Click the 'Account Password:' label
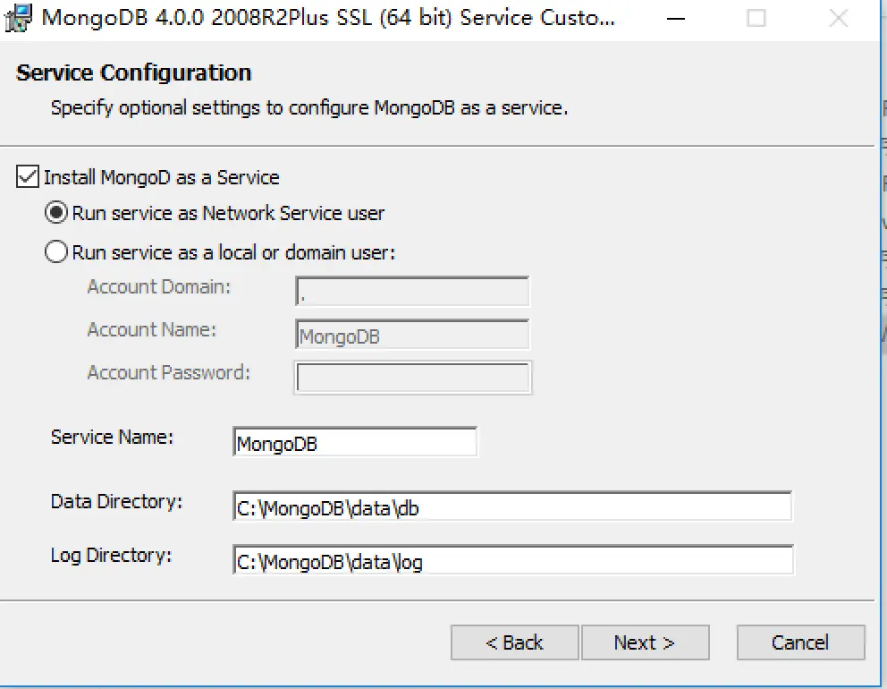 pos(169,372)
